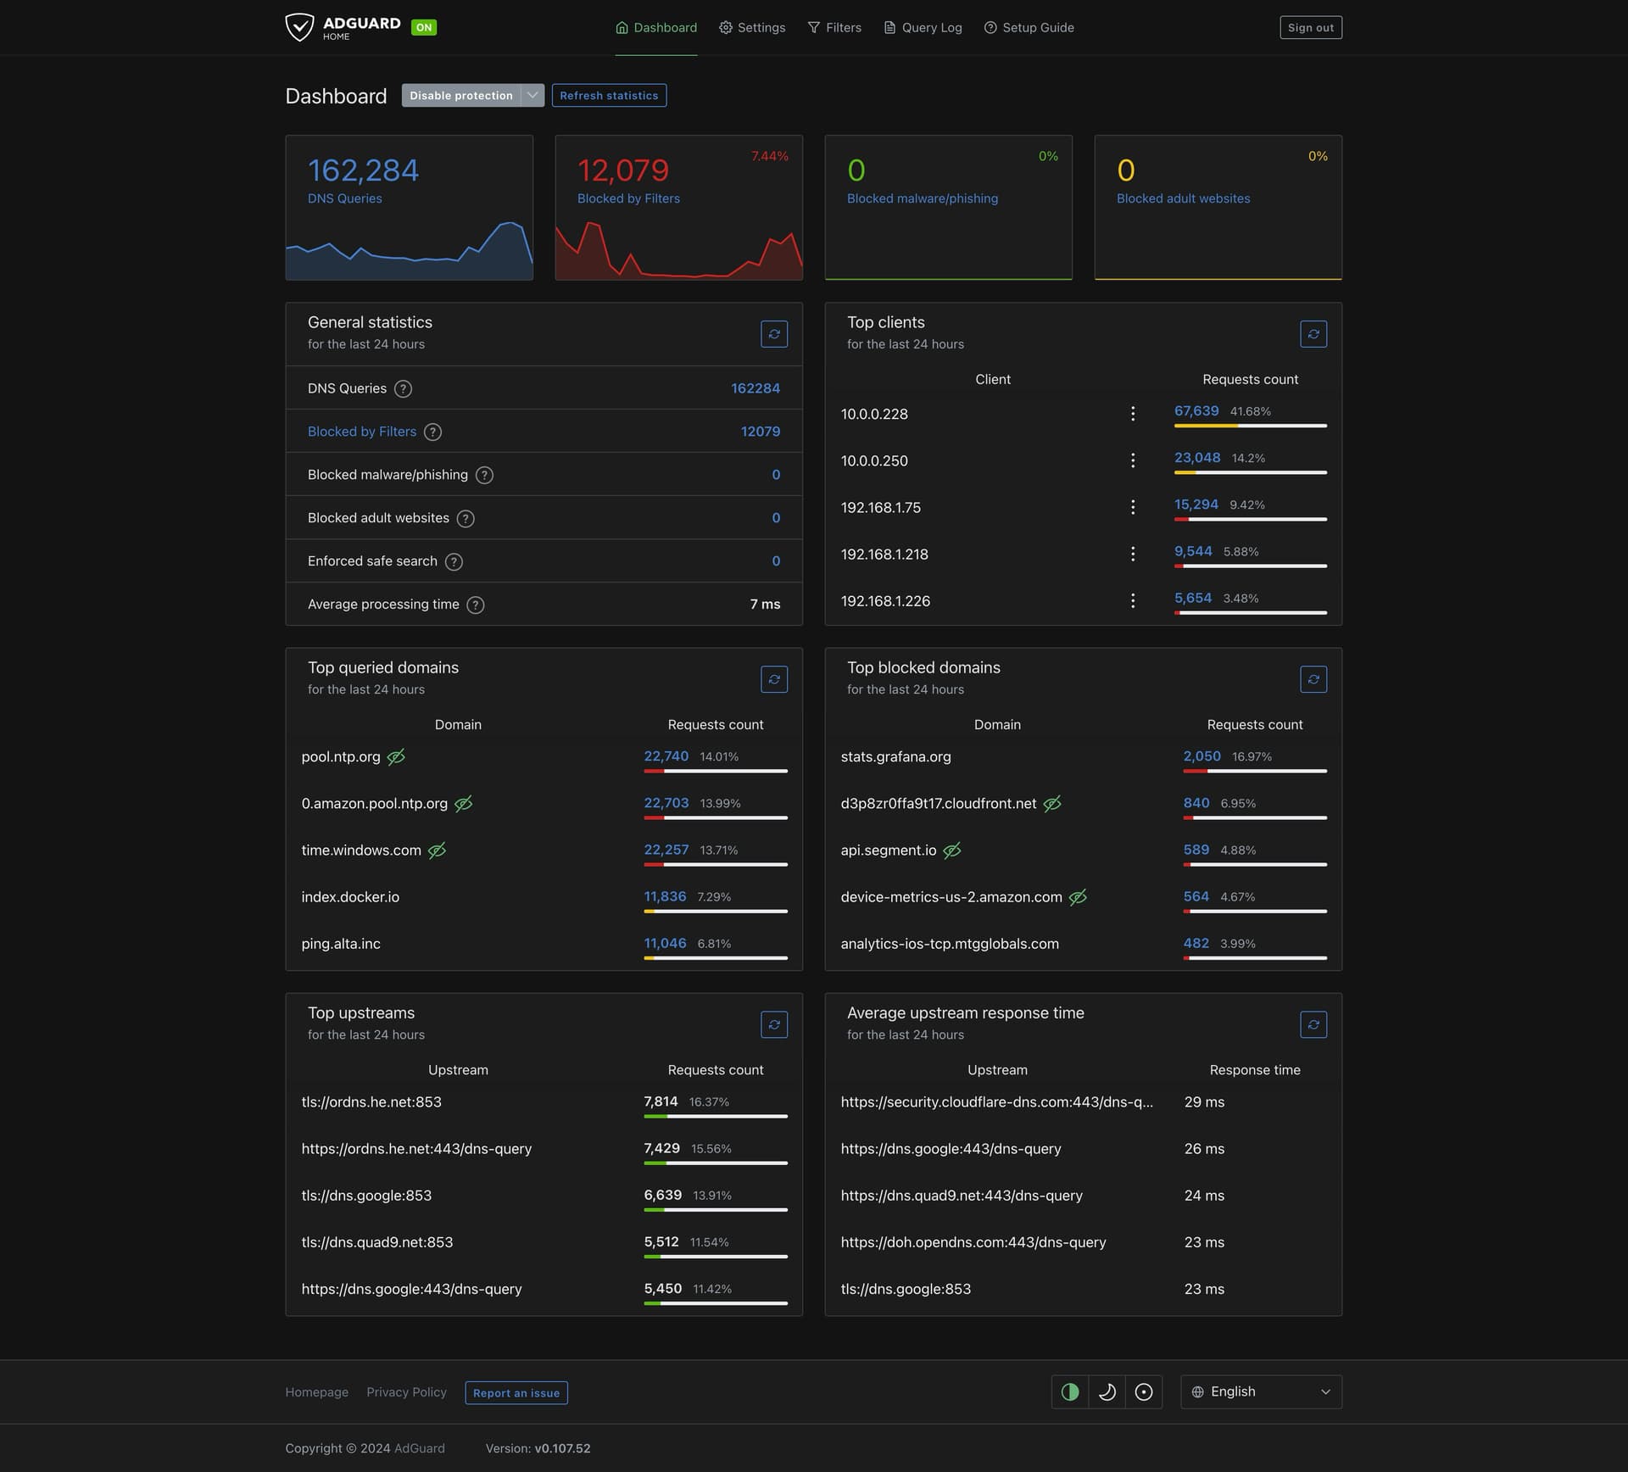The height and width of the screenshot is (1472, 1628).
Task: Click the Sign out button
Action: point(1310,28)
